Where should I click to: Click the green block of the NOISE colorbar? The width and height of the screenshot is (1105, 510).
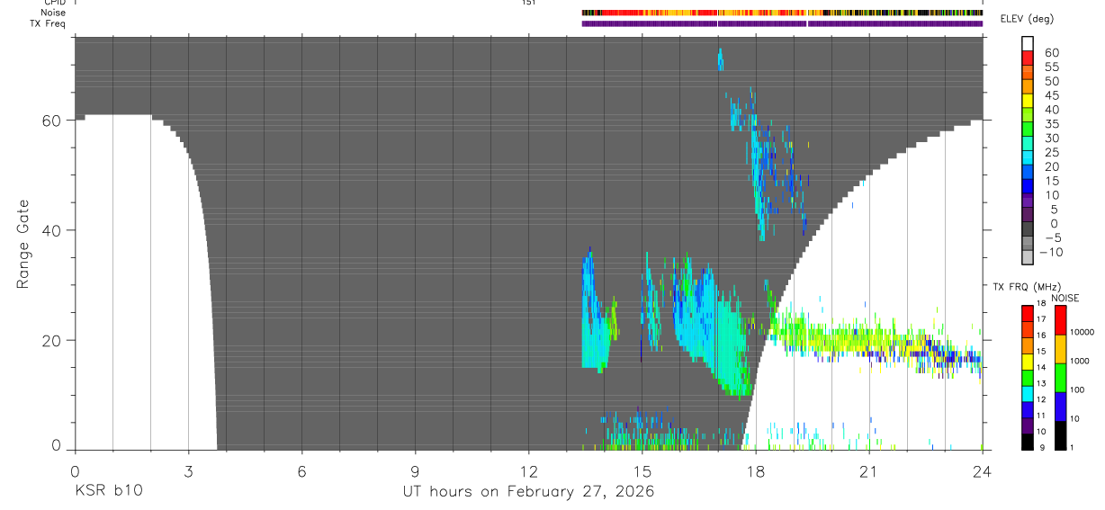click(x=1060, y=378)
